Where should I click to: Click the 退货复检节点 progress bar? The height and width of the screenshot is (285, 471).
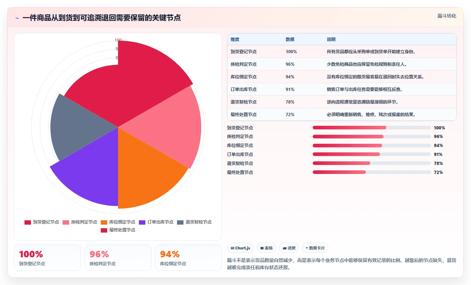(372, 163)
